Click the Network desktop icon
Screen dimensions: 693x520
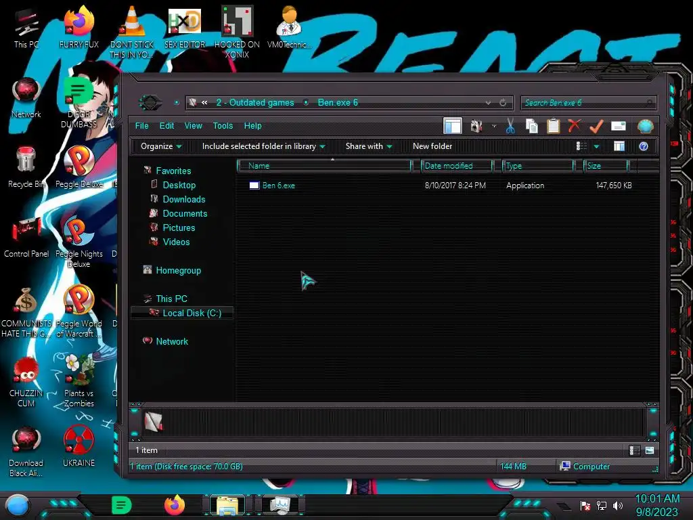point(26,98)
